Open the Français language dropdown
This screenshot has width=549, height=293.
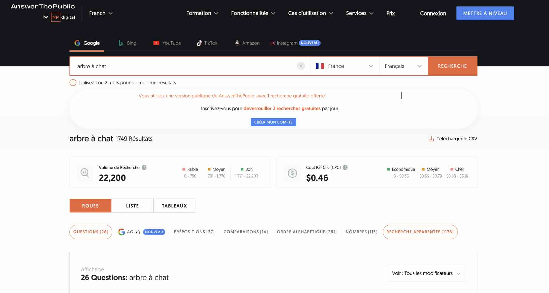coord(403,66)
